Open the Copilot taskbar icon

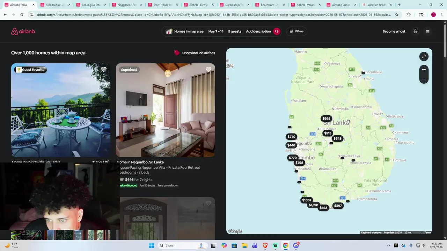click(x=224, y=245)
